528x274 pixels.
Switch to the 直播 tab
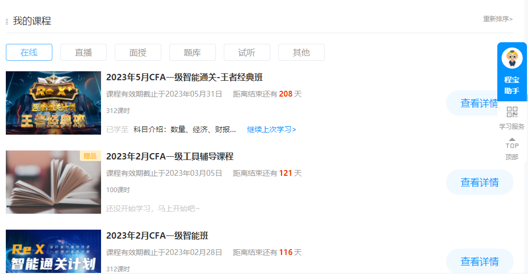(x=84, y=52)
